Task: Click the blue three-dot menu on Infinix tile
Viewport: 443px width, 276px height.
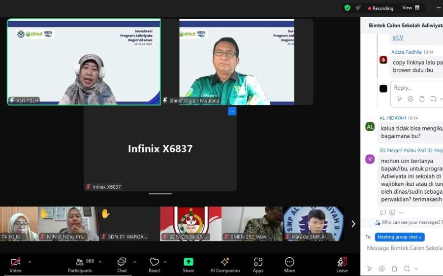Action: [232, 111]
